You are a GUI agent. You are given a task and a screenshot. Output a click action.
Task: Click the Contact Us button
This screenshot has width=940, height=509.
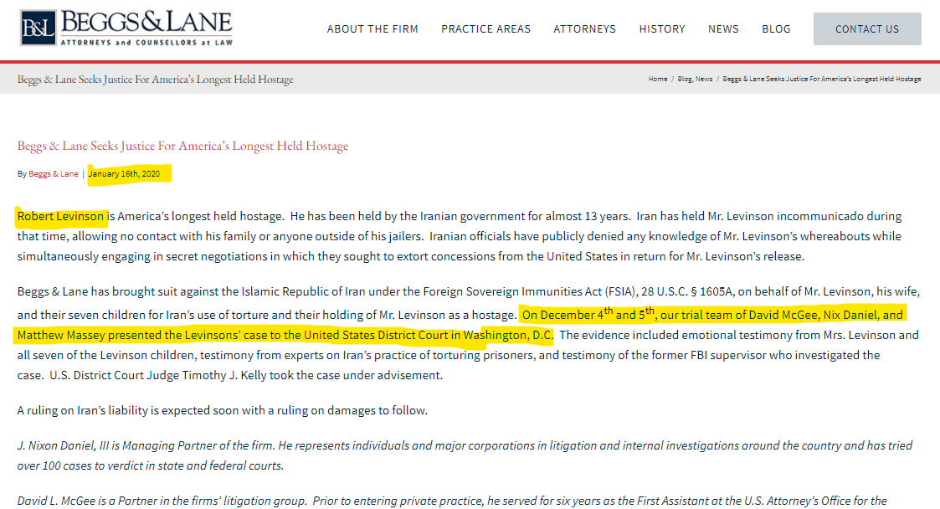click(867, 28)
